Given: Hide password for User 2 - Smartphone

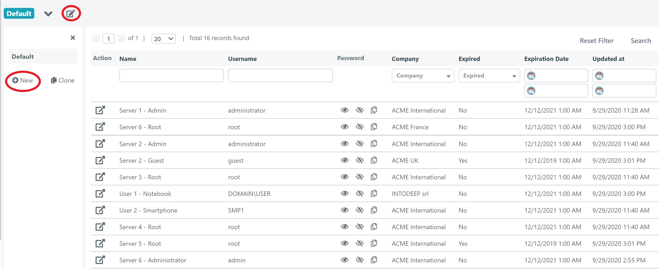Looking at the screenshot, I should (x=360, y=210).
